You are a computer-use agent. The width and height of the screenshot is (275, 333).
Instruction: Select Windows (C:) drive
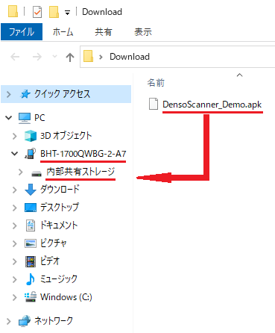pyautogui.click(x=66, y=297)
